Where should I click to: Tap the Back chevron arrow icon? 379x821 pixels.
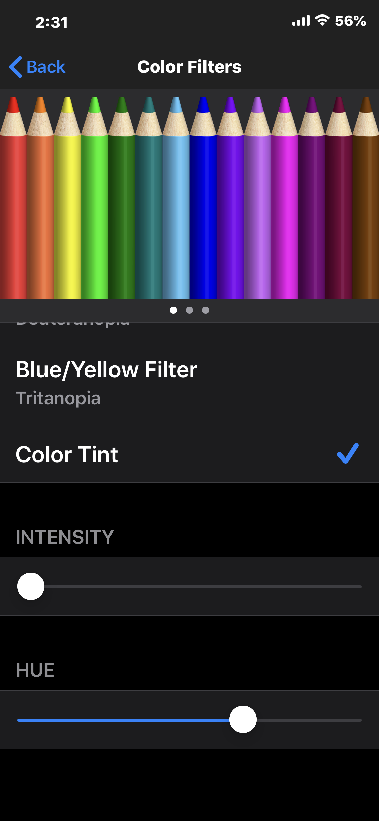[15, 67]
